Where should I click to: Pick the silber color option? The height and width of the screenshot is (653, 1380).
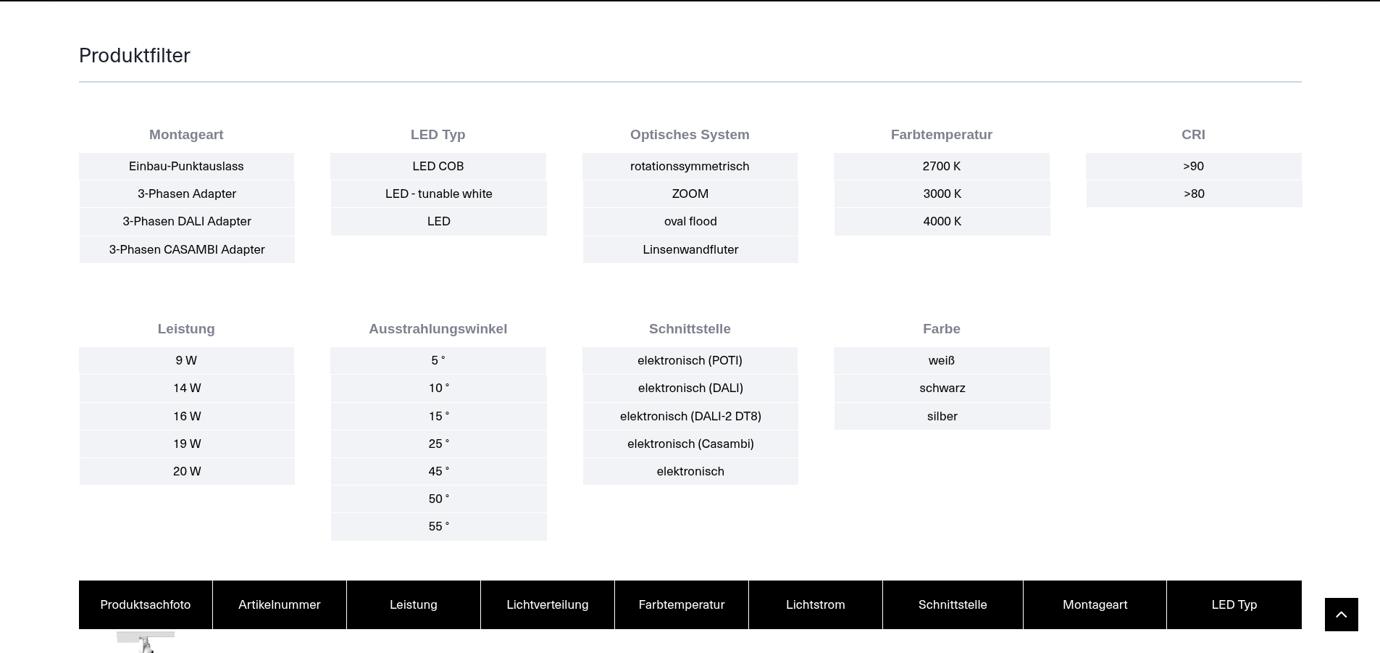coord(942,417)
